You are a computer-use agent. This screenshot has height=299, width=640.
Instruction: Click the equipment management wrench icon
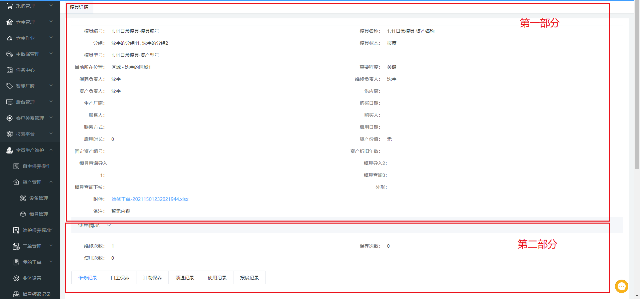pyautogui.click(x=23, y=198)
